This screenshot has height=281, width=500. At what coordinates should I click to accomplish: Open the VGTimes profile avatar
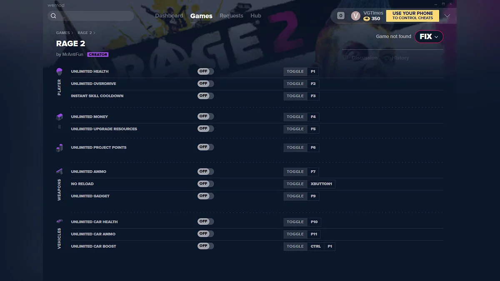(355, 15)
